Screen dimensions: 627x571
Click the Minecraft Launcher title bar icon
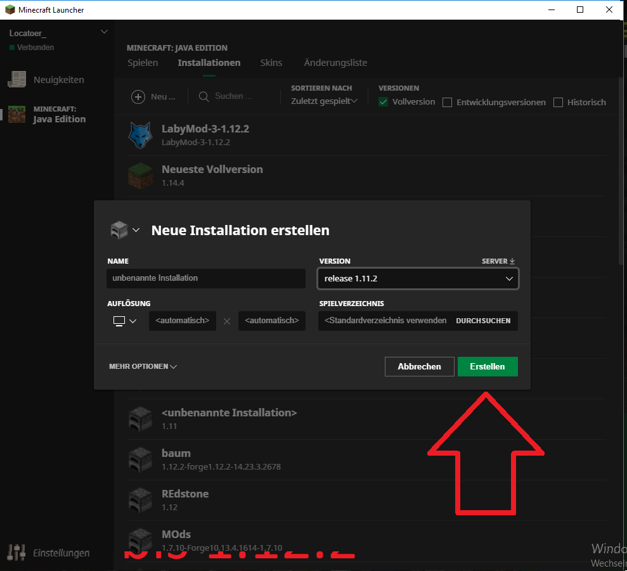(10, 10)
